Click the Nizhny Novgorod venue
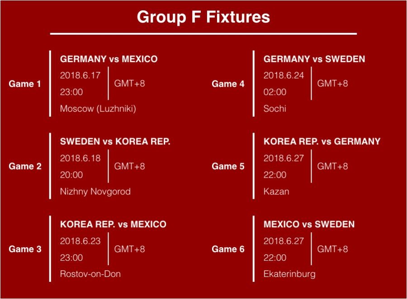Image resolution: width=407 pixels, height=299 pixels. (95, 192)
